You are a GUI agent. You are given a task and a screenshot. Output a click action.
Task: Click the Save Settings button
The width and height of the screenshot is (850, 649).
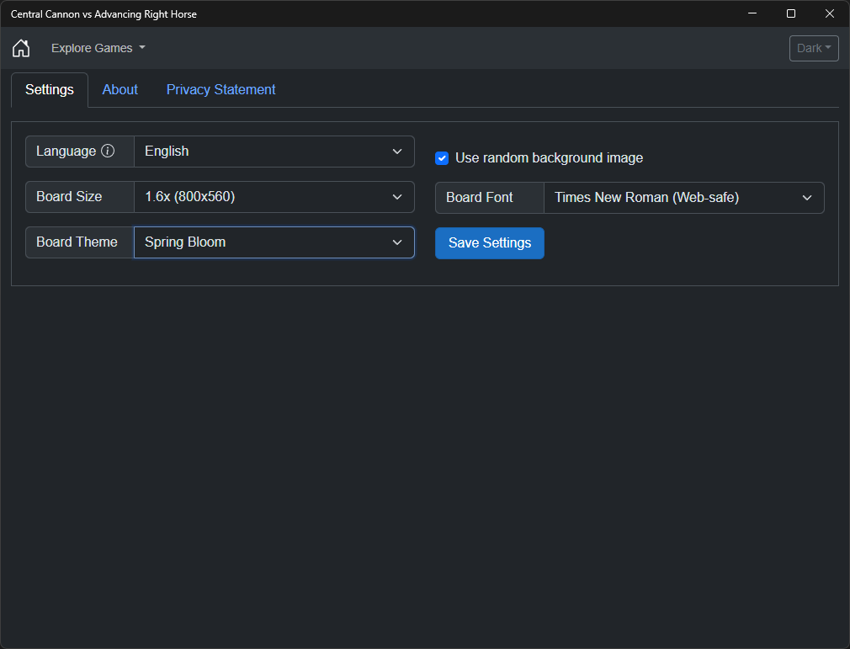[x=490, y=243]
